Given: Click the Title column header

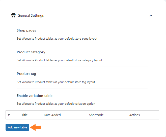Looking at the screenshot, I should (x=24, y=115).
